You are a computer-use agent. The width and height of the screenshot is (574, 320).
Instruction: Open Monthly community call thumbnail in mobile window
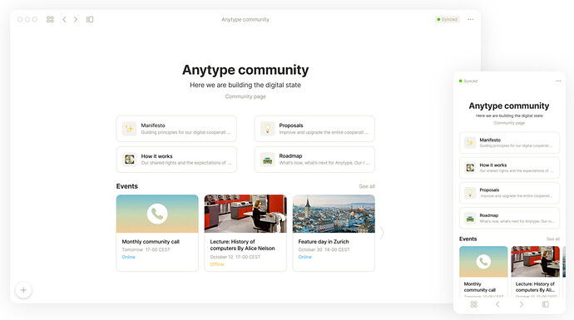(x=483, y=262)
